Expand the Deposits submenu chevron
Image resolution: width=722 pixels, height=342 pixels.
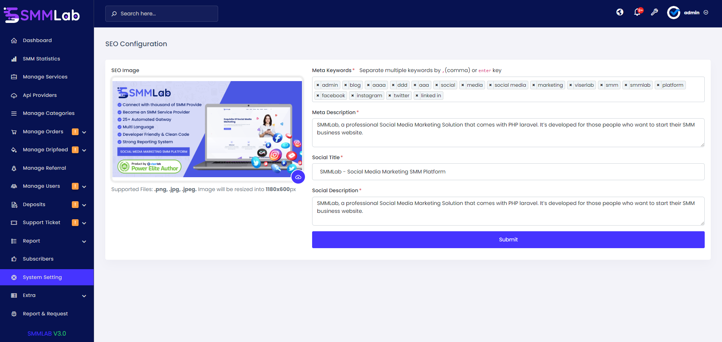point(84,205)
